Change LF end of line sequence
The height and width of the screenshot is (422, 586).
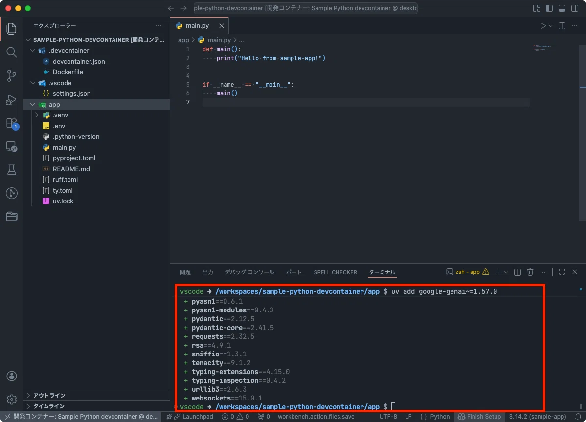click(x=408, y=417)
